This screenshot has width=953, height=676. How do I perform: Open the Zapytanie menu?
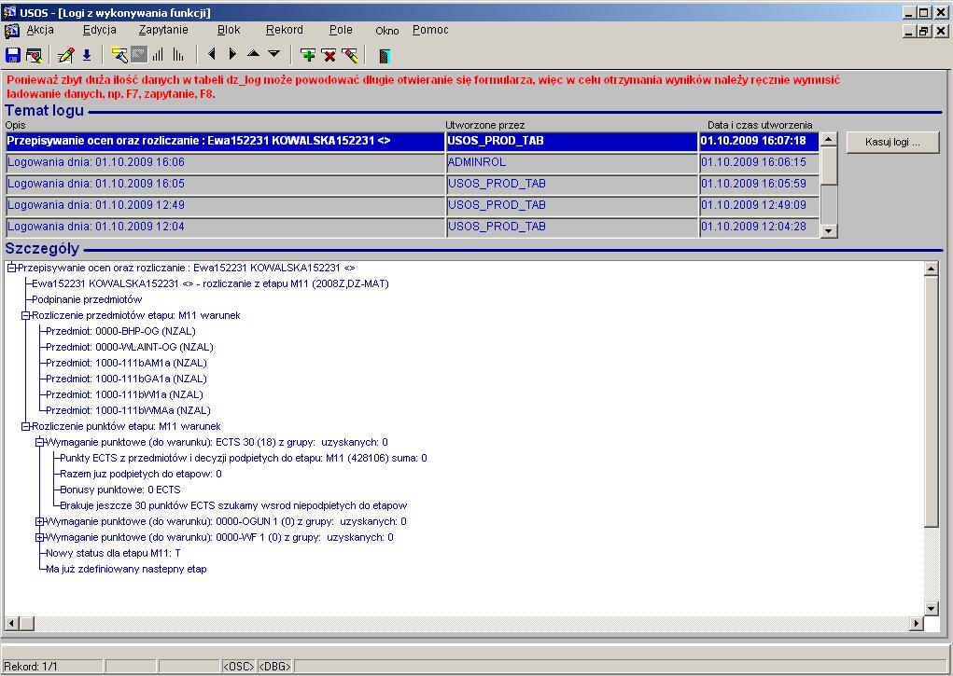click(163, 30)
